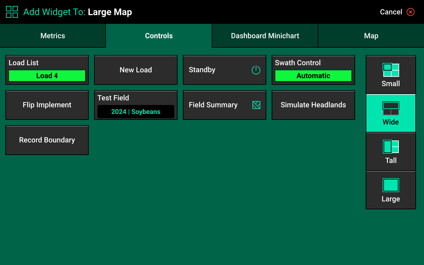Click the red Cancel X icon

[410, 12]
